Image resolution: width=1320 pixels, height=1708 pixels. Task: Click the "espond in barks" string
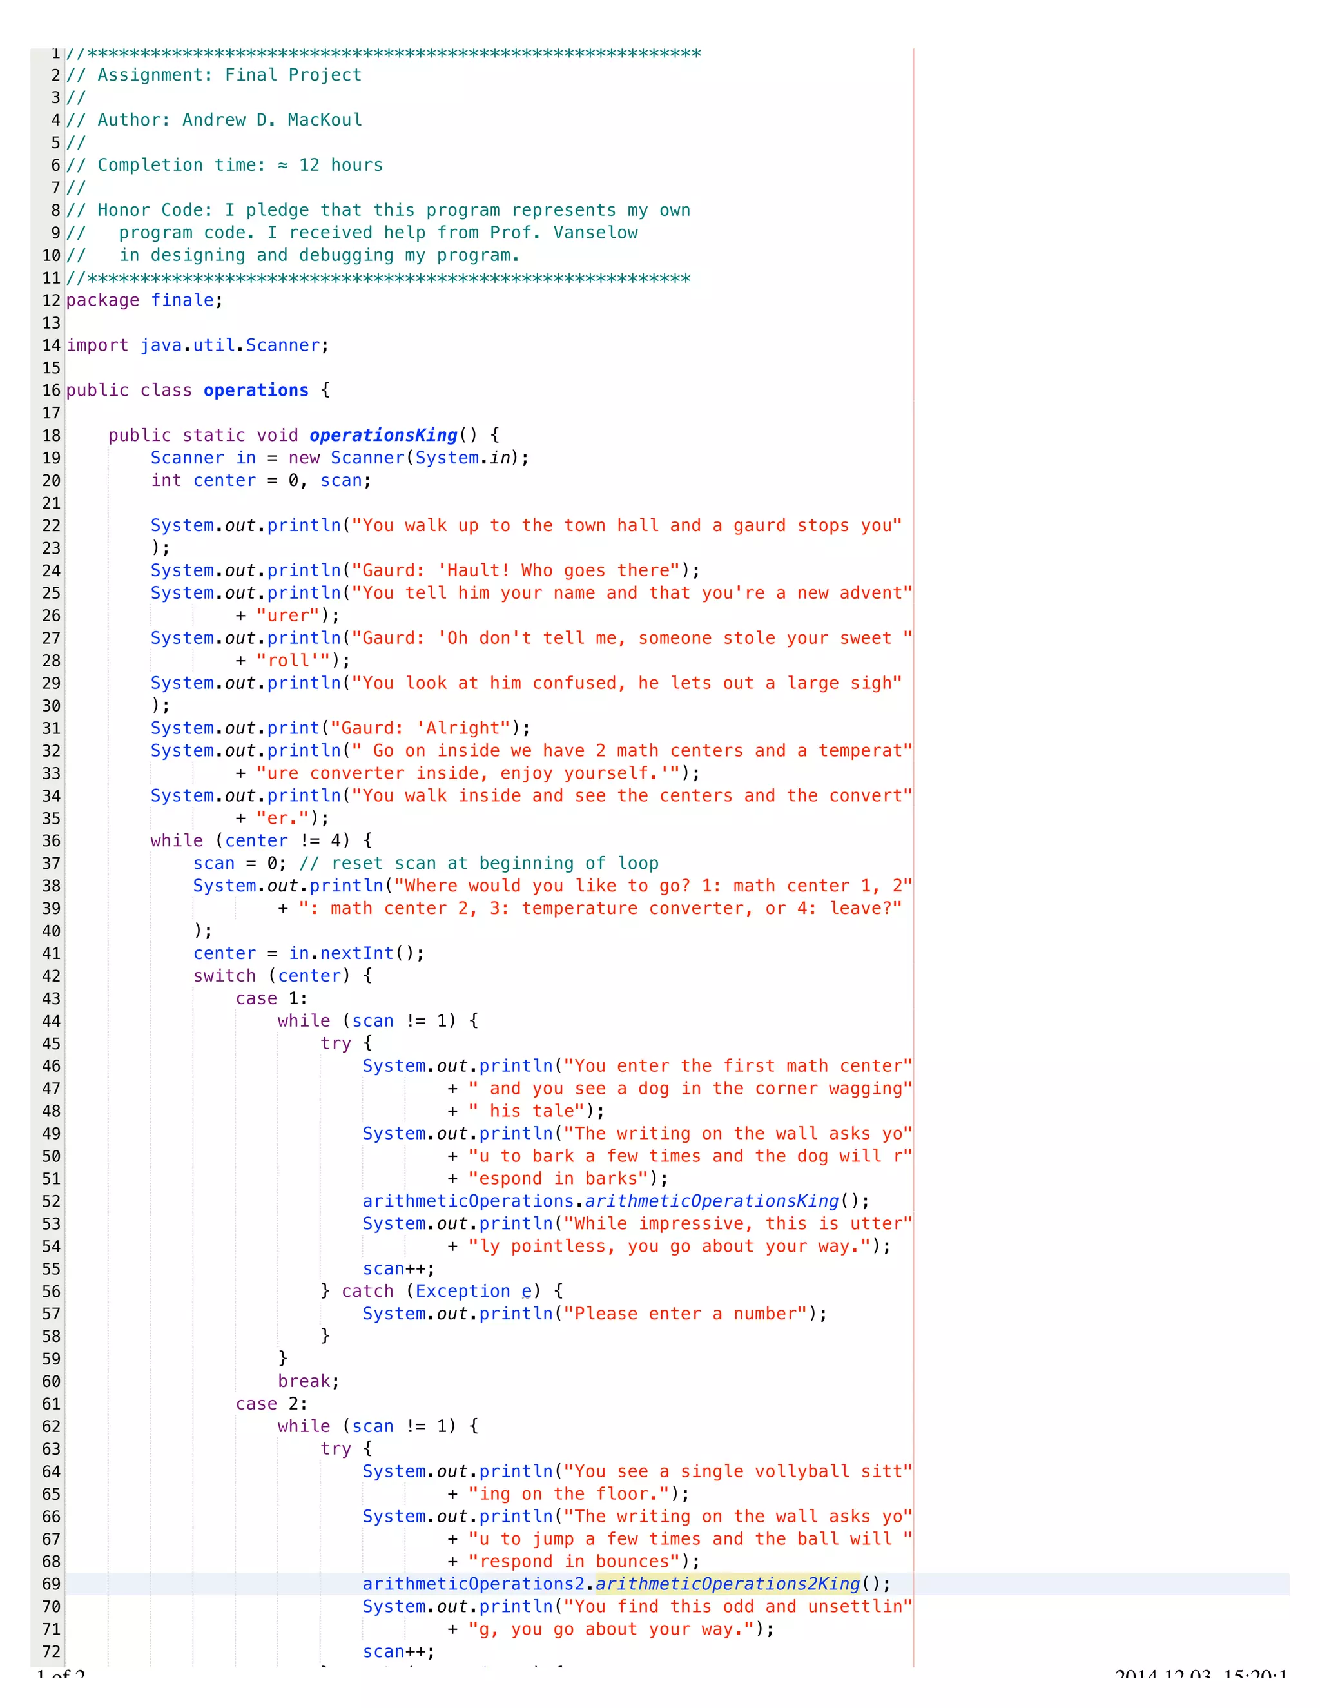coord(558,1179)
